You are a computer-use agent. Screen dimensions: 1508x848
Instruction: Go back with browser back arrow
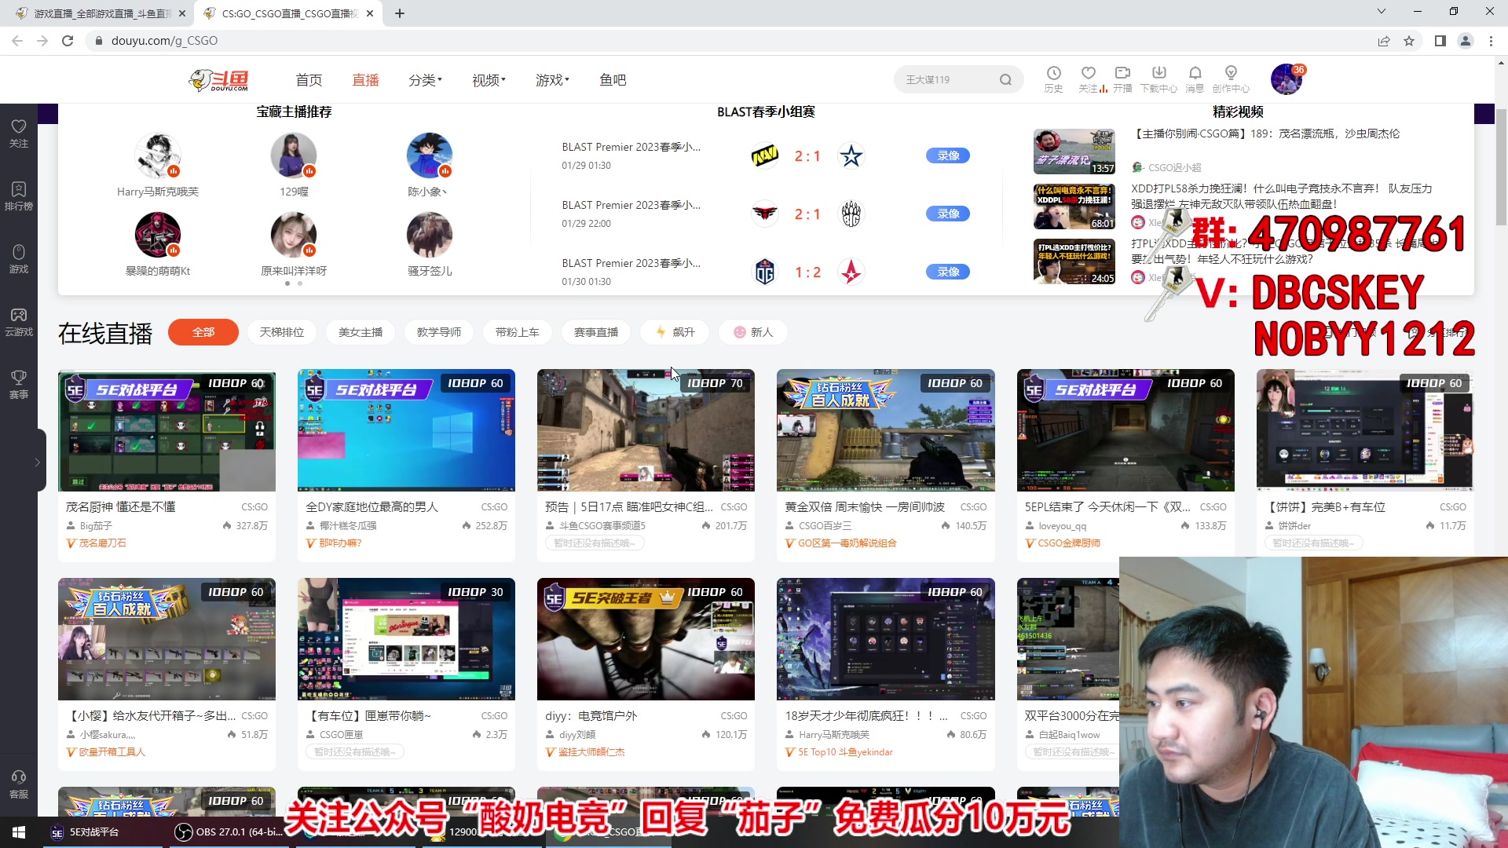tap(17, 41)
